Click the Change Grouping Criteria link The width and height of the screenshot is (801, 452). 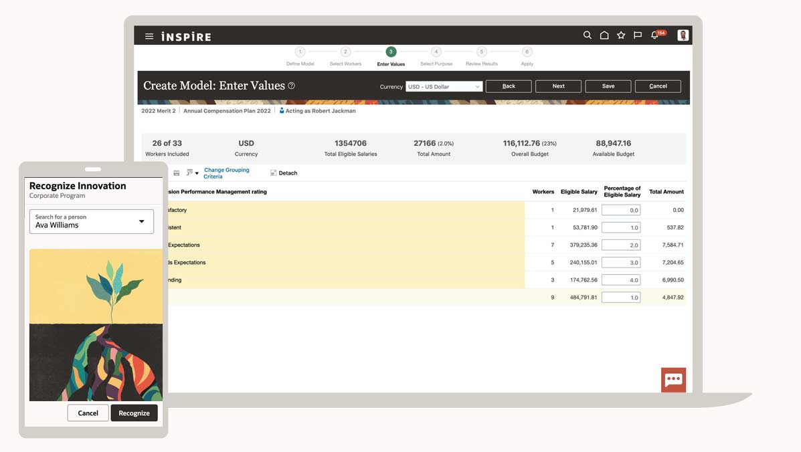226,173
